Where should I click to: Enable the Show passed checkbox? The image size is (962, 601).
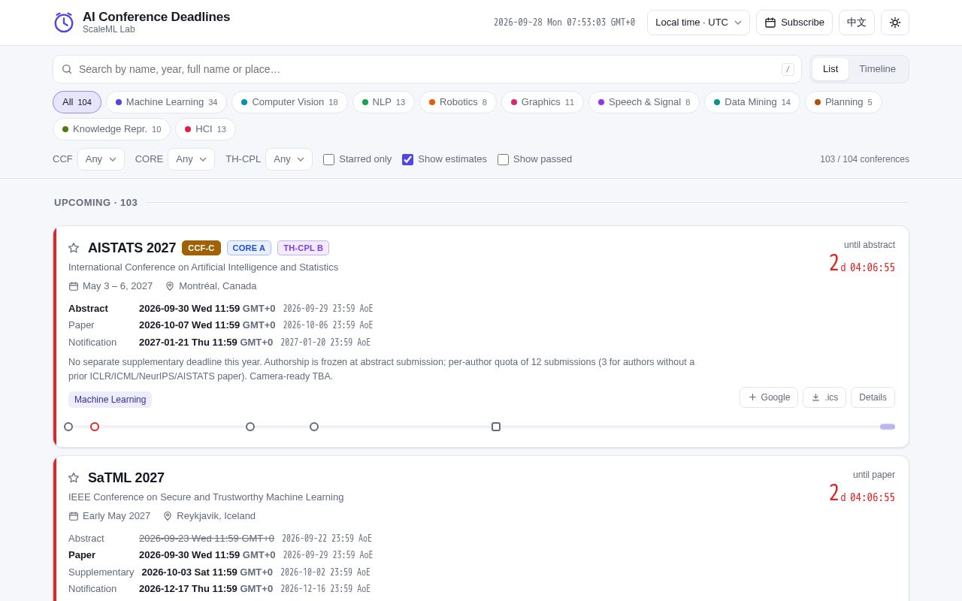[503, 159]
